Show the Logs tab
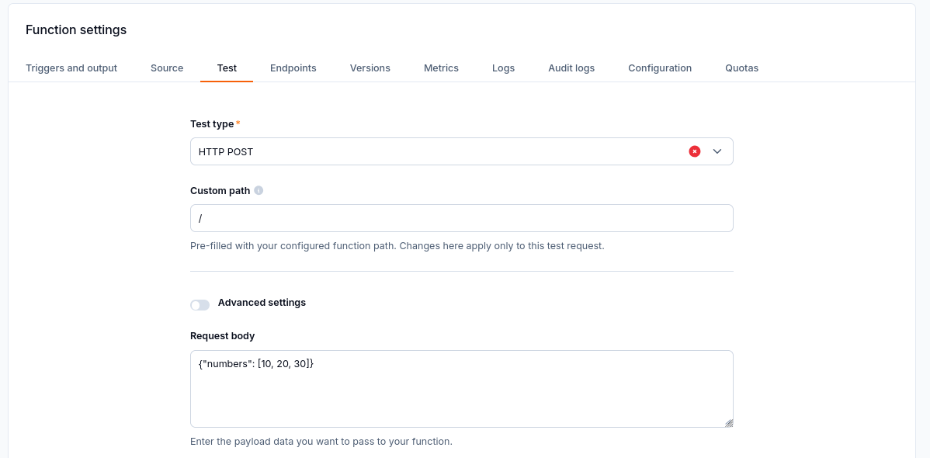 click(503, 68)
